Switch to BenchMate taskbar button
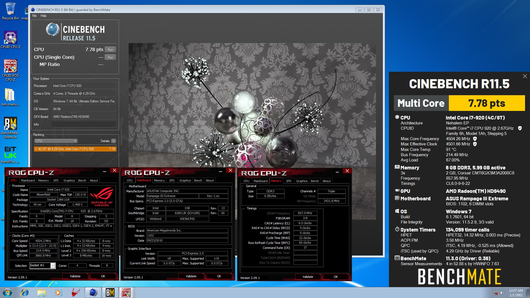The image size is (530, 298). click(x=110, y=292)
